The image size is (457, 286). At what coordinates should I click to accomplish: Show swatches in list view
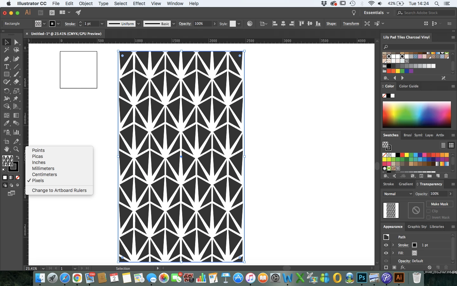[x=443, y=145]
